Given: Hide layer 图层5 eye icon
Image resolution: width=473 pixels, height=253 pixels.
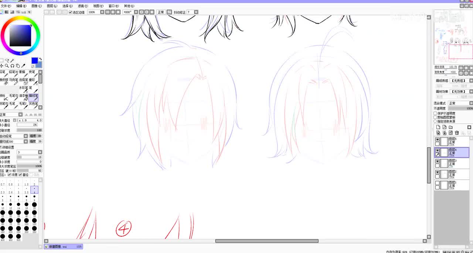Looking at the screenshot, I should point(438,140).
